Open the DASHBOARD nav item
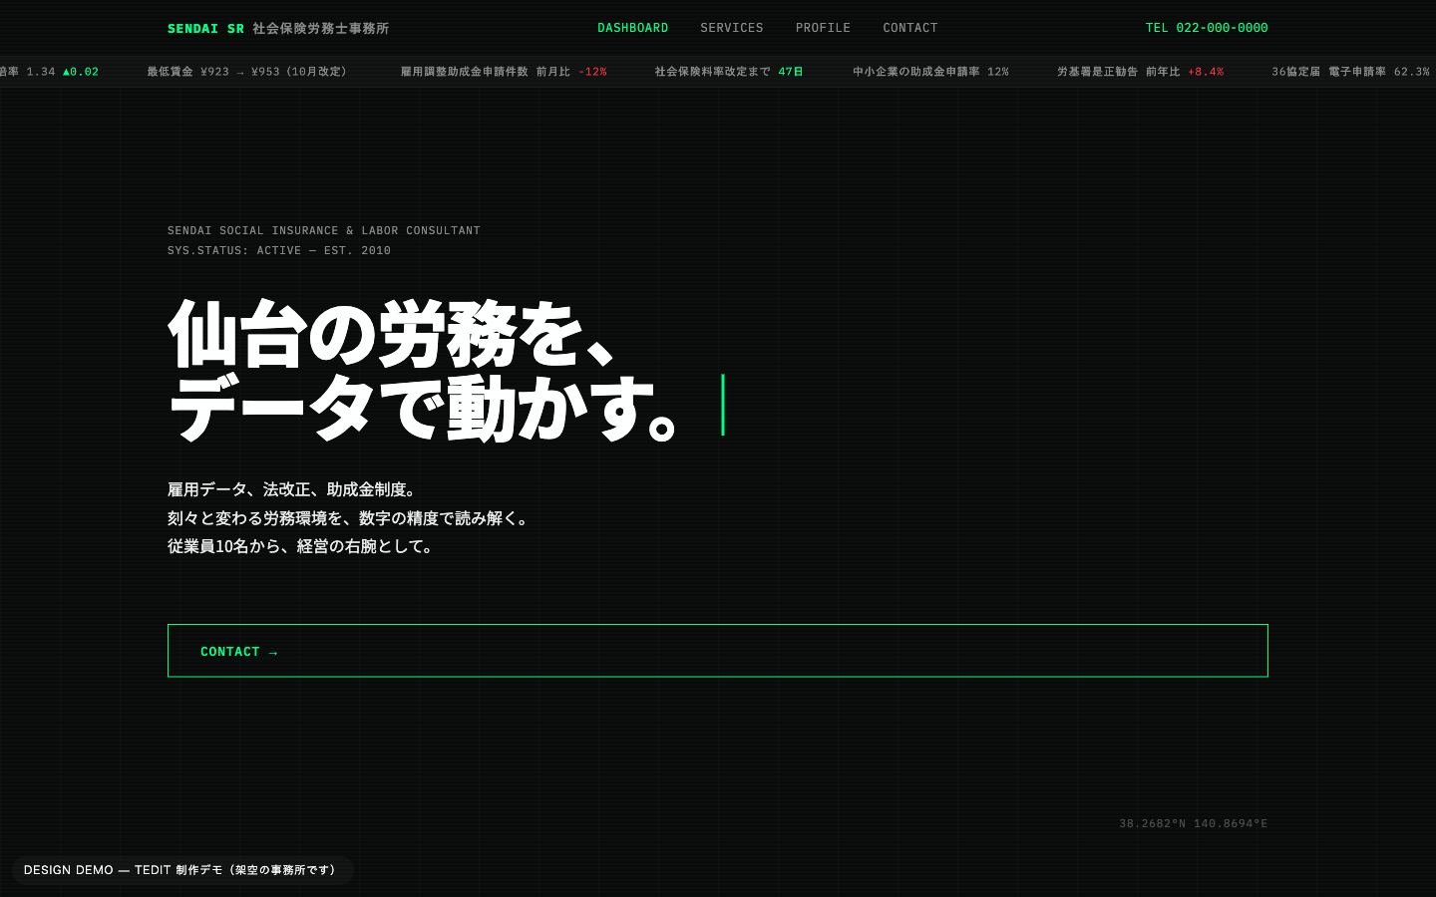 pyautogui.click(x=633, y=28)
